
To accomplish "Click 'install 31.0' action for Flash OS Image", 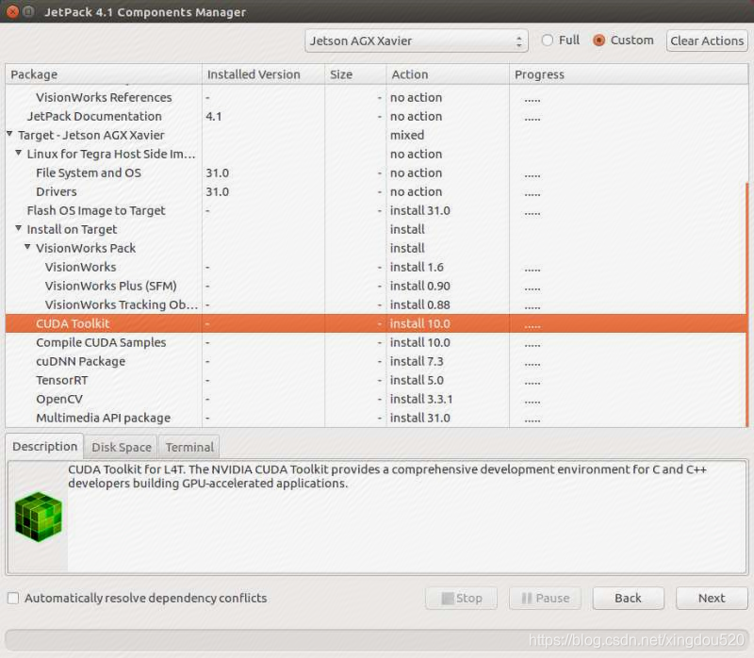I will click(419, 210).
